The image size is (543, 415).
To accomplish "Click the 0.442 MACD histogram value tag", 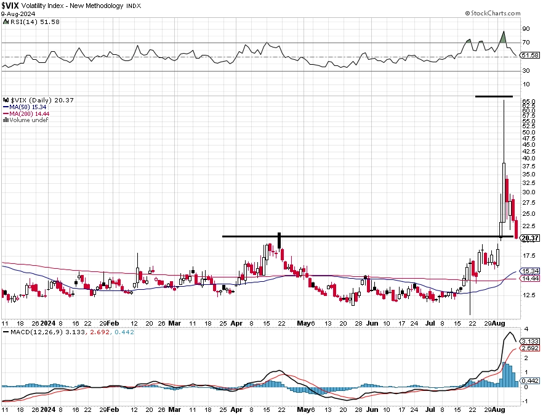I will tap(530, 380).
